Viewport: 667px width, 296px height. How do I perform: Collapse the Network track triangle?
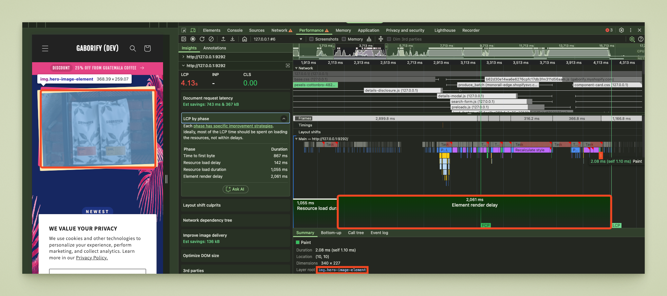click(296, 68)
